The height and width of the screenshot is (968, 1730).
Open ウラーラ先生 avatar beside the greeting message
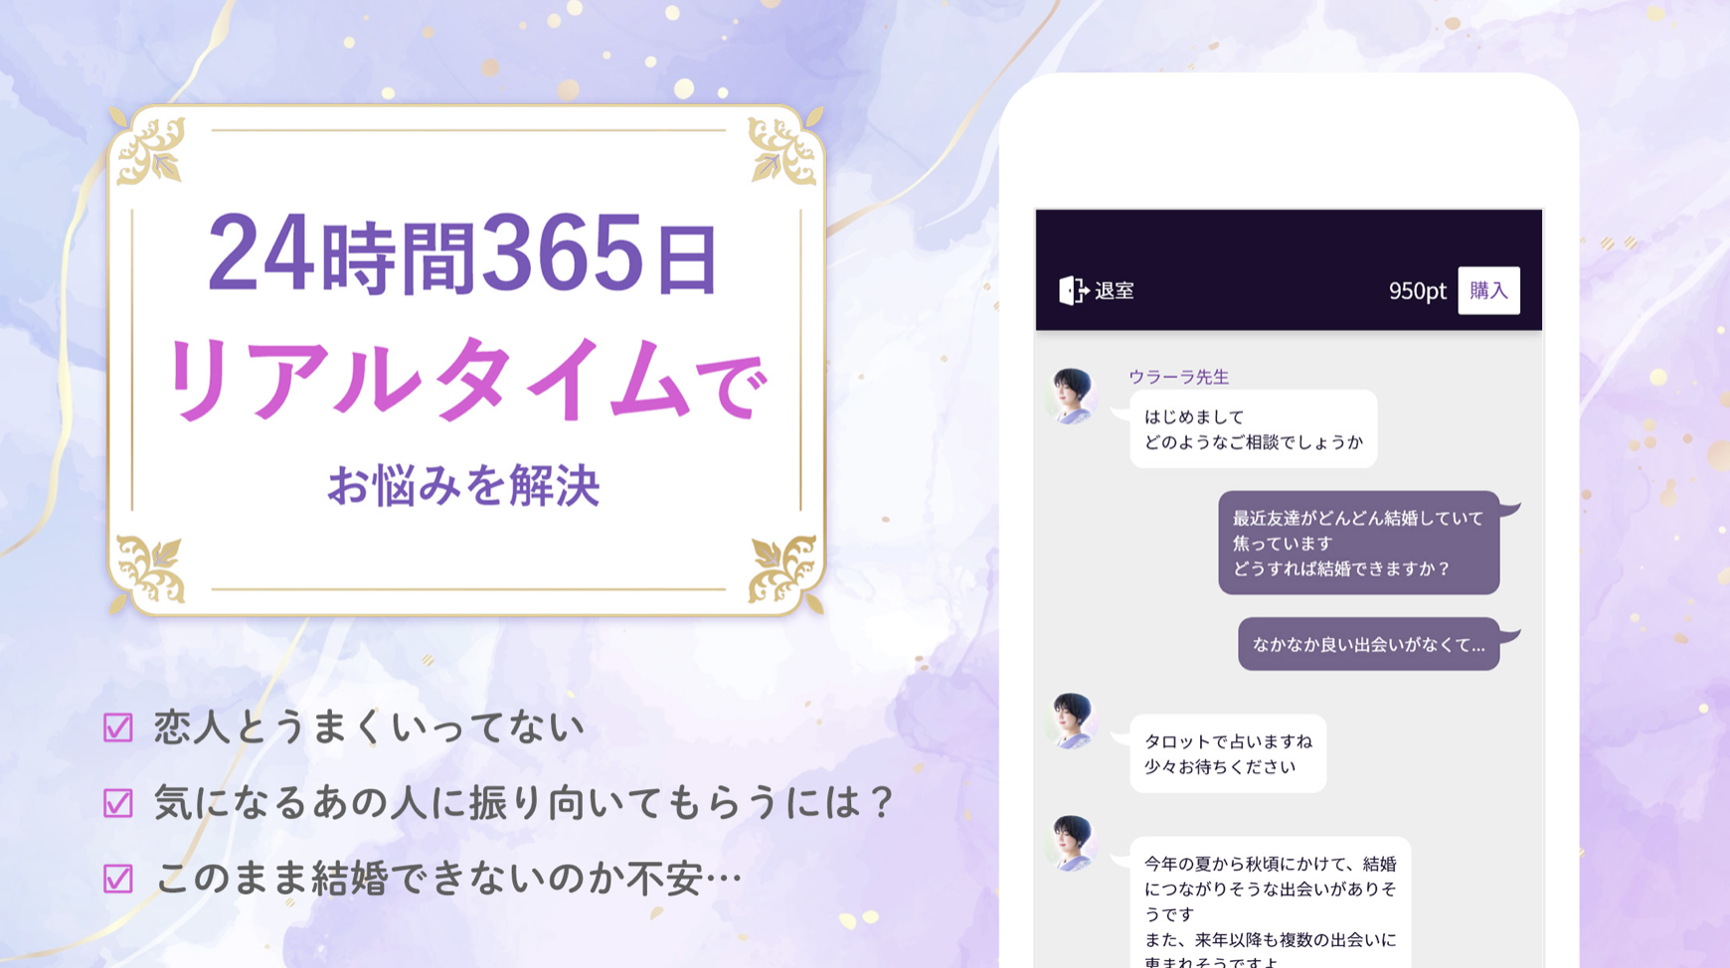coord(1072,396)
